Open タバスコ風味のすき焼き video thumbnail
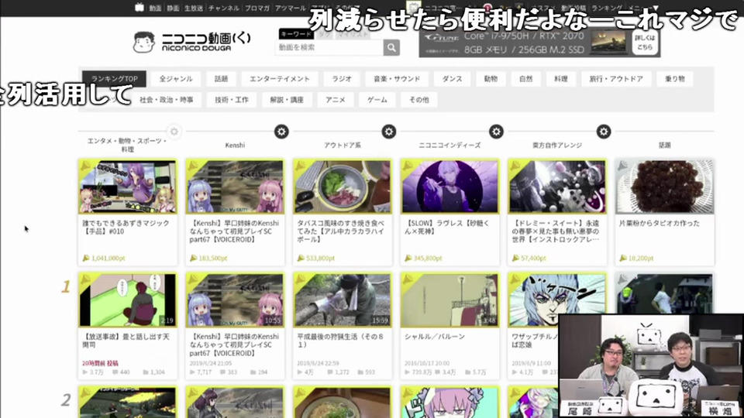The width and height of the screenshot is (744, 418). coord(342,187)
